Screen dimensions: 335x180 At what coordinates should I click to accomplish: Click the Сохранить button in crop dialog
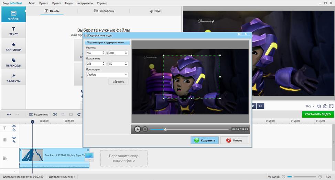tap(205, 140)
